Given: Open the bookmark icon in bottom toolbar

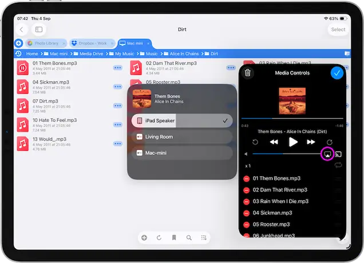Looking at the screenshot, I should tap(174, 237).
